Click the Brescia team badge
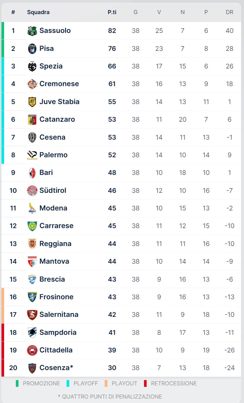Screen dimensions: 244x403 pyautogui.click(x=32, y=279)
